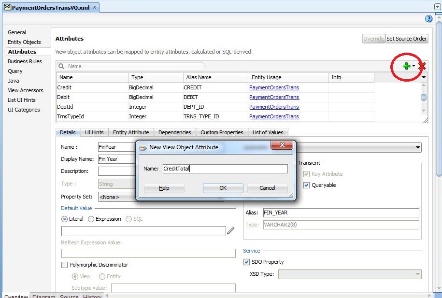Click the attribute table column chooser arrow icon
Image resolution: width=442 pixels, height=298 pixels.
423,77
